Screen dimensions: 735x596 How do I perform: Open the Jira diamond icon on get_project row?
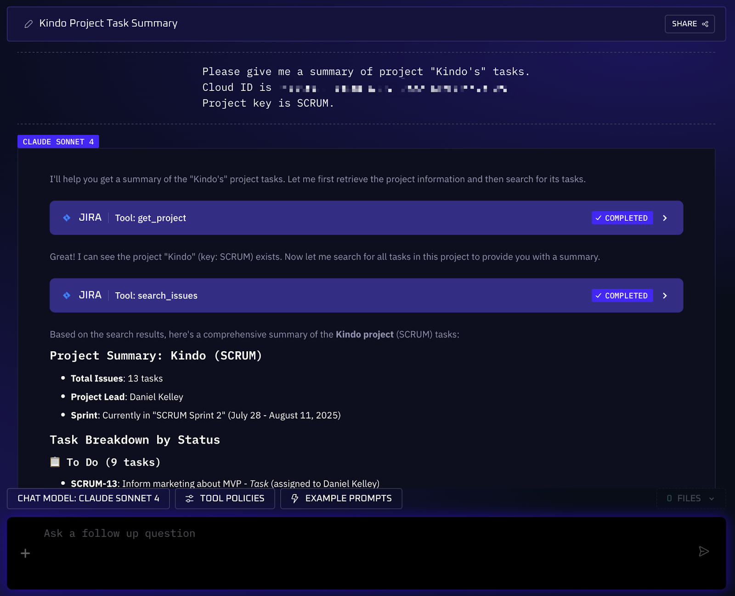pos(67,218)
